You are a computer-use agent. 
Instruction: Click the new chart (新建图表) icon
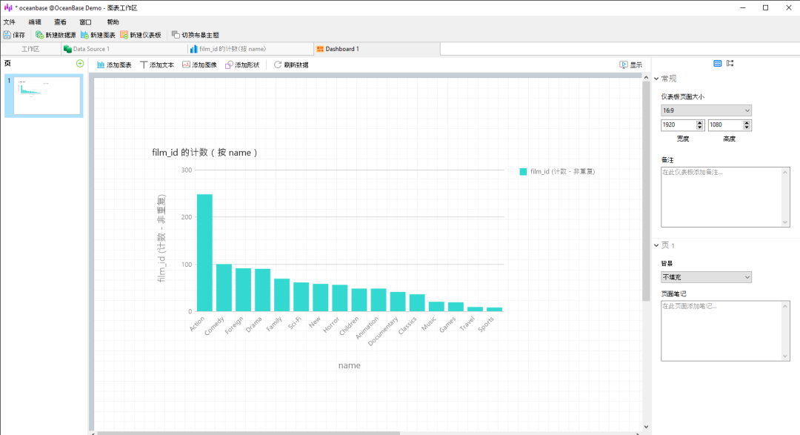[84, 36]
